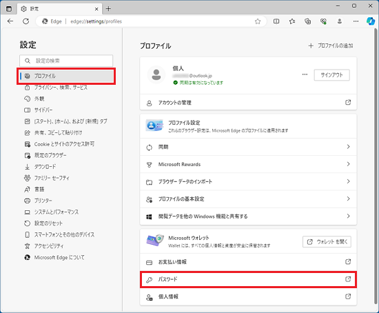379x313 pixels.
Task: Click the profile avatar picture
Action: pos(156,74)
